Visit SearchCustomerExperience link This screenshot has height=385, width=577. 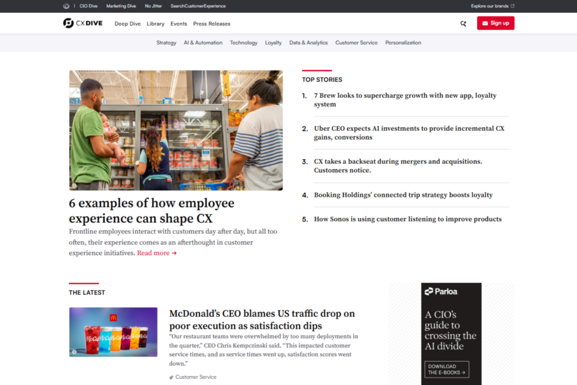198,6
